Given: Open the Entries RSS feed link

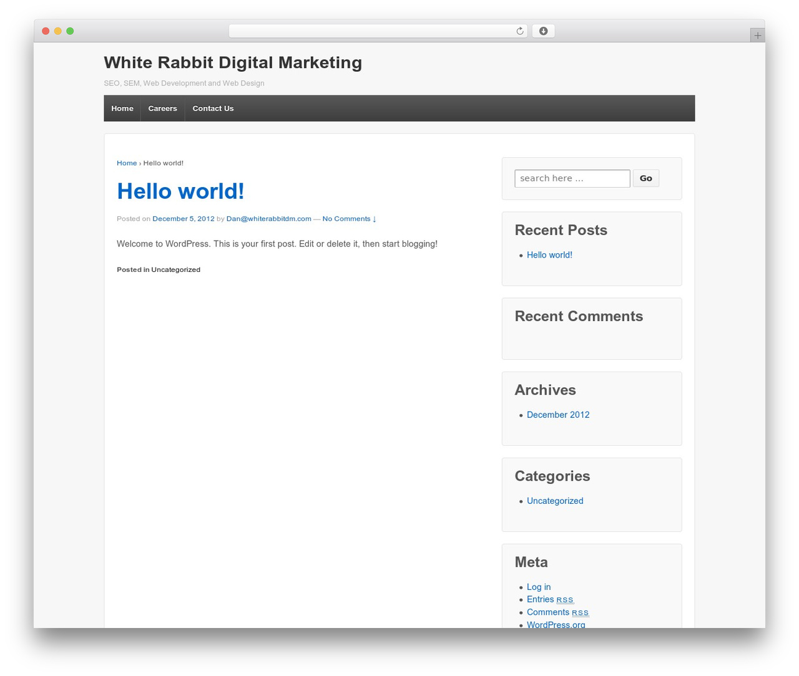Looking at the screenshot, I should click(550, 599).
